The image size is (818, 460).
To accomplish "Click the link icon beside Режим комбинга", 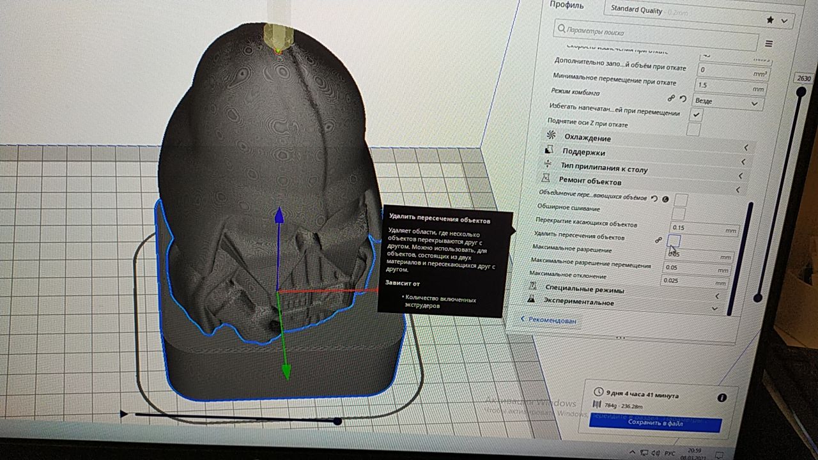I will tap(671, 98).
